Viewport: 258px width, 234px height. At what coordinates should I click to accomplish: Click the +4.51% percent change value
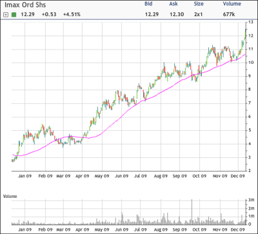(72, 15)
